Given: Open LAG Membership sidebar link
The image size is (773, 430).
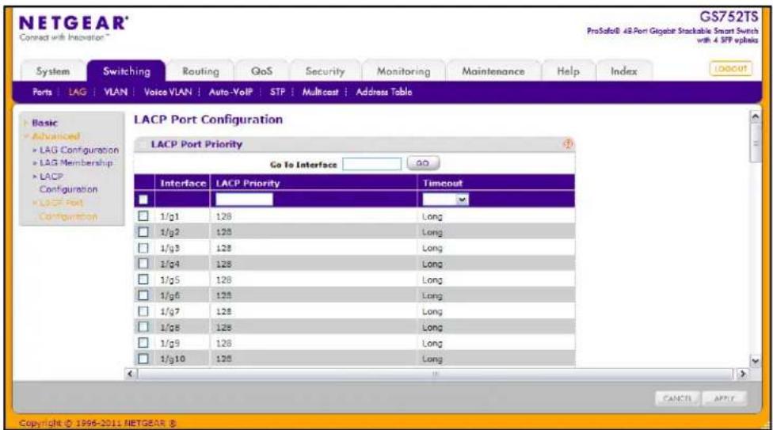Looking at the screenshot, I should 76,162.
